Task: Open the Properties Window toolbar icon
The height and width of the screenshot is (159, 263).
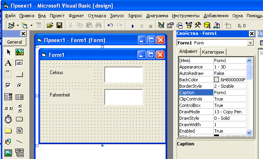Action: point(170,26)
